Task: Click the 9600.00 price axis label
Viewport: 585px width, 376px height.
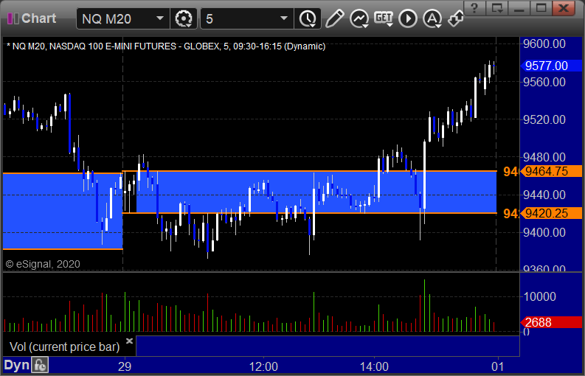Action: click(544, 43)
